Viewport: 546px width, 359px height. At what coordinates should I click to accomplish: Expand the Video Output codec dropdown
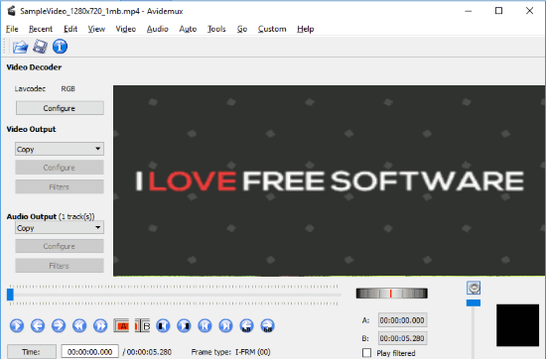60,149
